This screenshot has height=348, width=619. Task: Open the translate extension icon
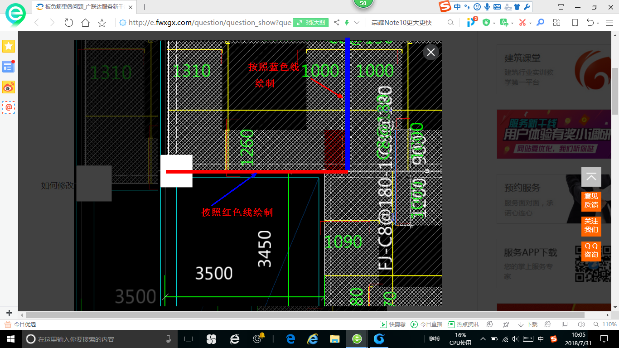pyautogui.click(x=504, y=23)
